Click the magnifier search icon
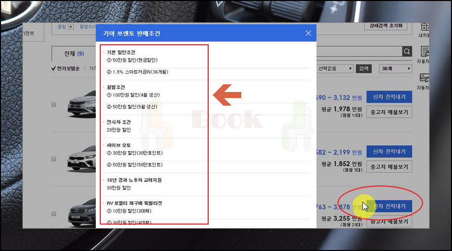This screenshot has width=452, height=251. coord(407,51)
